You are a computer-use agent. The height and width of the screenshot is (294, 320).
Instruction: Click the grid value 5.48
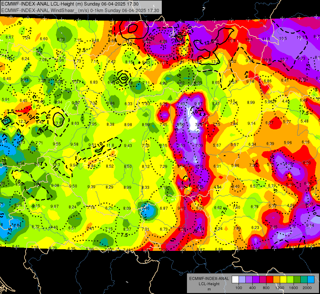click(x=305, y=121)
